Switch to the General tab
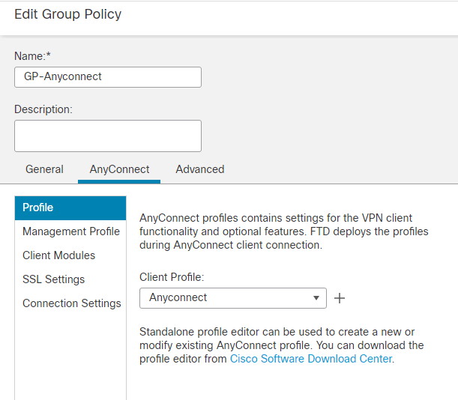 click(x=44, y=169)
